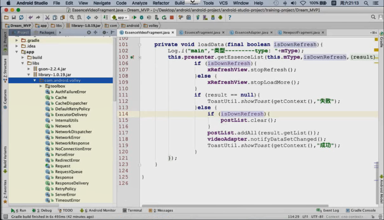
Task: Open Android Device Monitor robot icon
Action: pos(220,17)
